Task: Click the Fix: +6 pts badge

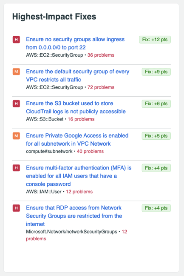Action: pos(156,103)
